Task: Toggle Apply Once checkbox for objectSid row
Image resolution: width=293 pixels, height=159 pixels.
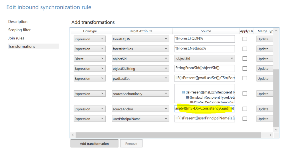Action: click(x=245, y=59)
